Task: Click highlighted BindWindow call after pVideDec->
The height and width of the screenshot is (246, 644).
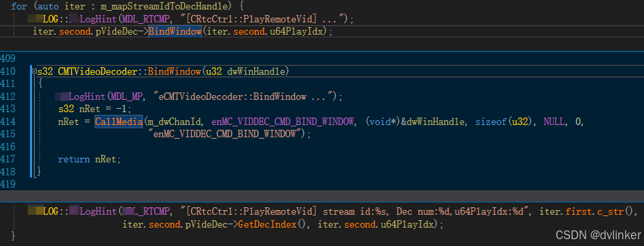Action: pyautogui.click(x=175, y=32)
